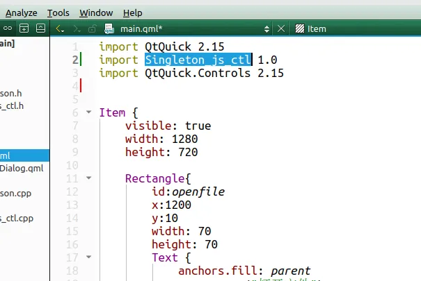The image size is (421, 281).
Task: Go back with the yellow left arrow
Action: coord(60,28)
